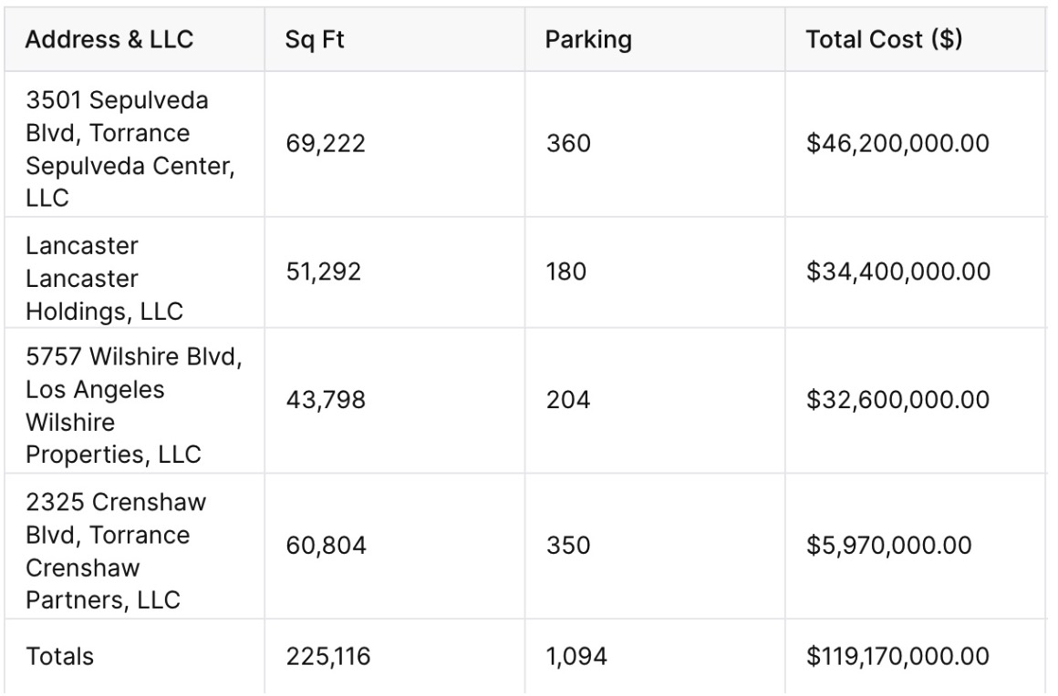Click the Address & LLC column header

coord(109,42)
